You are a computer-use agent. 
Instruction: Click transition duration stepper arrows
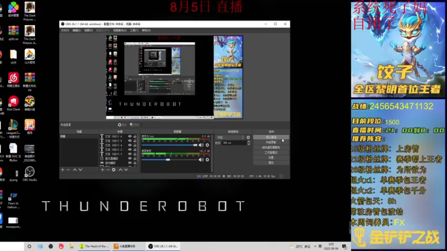[249, 143]
